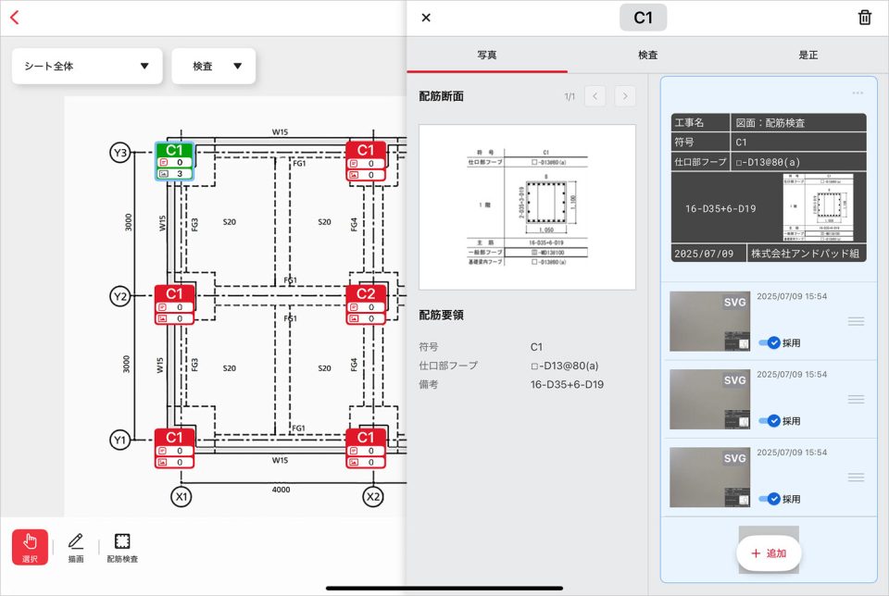The width and height of the screenshot is (889, 596).
Task: Tap the Y3 grid axis circle
Action: coord(120,153)
